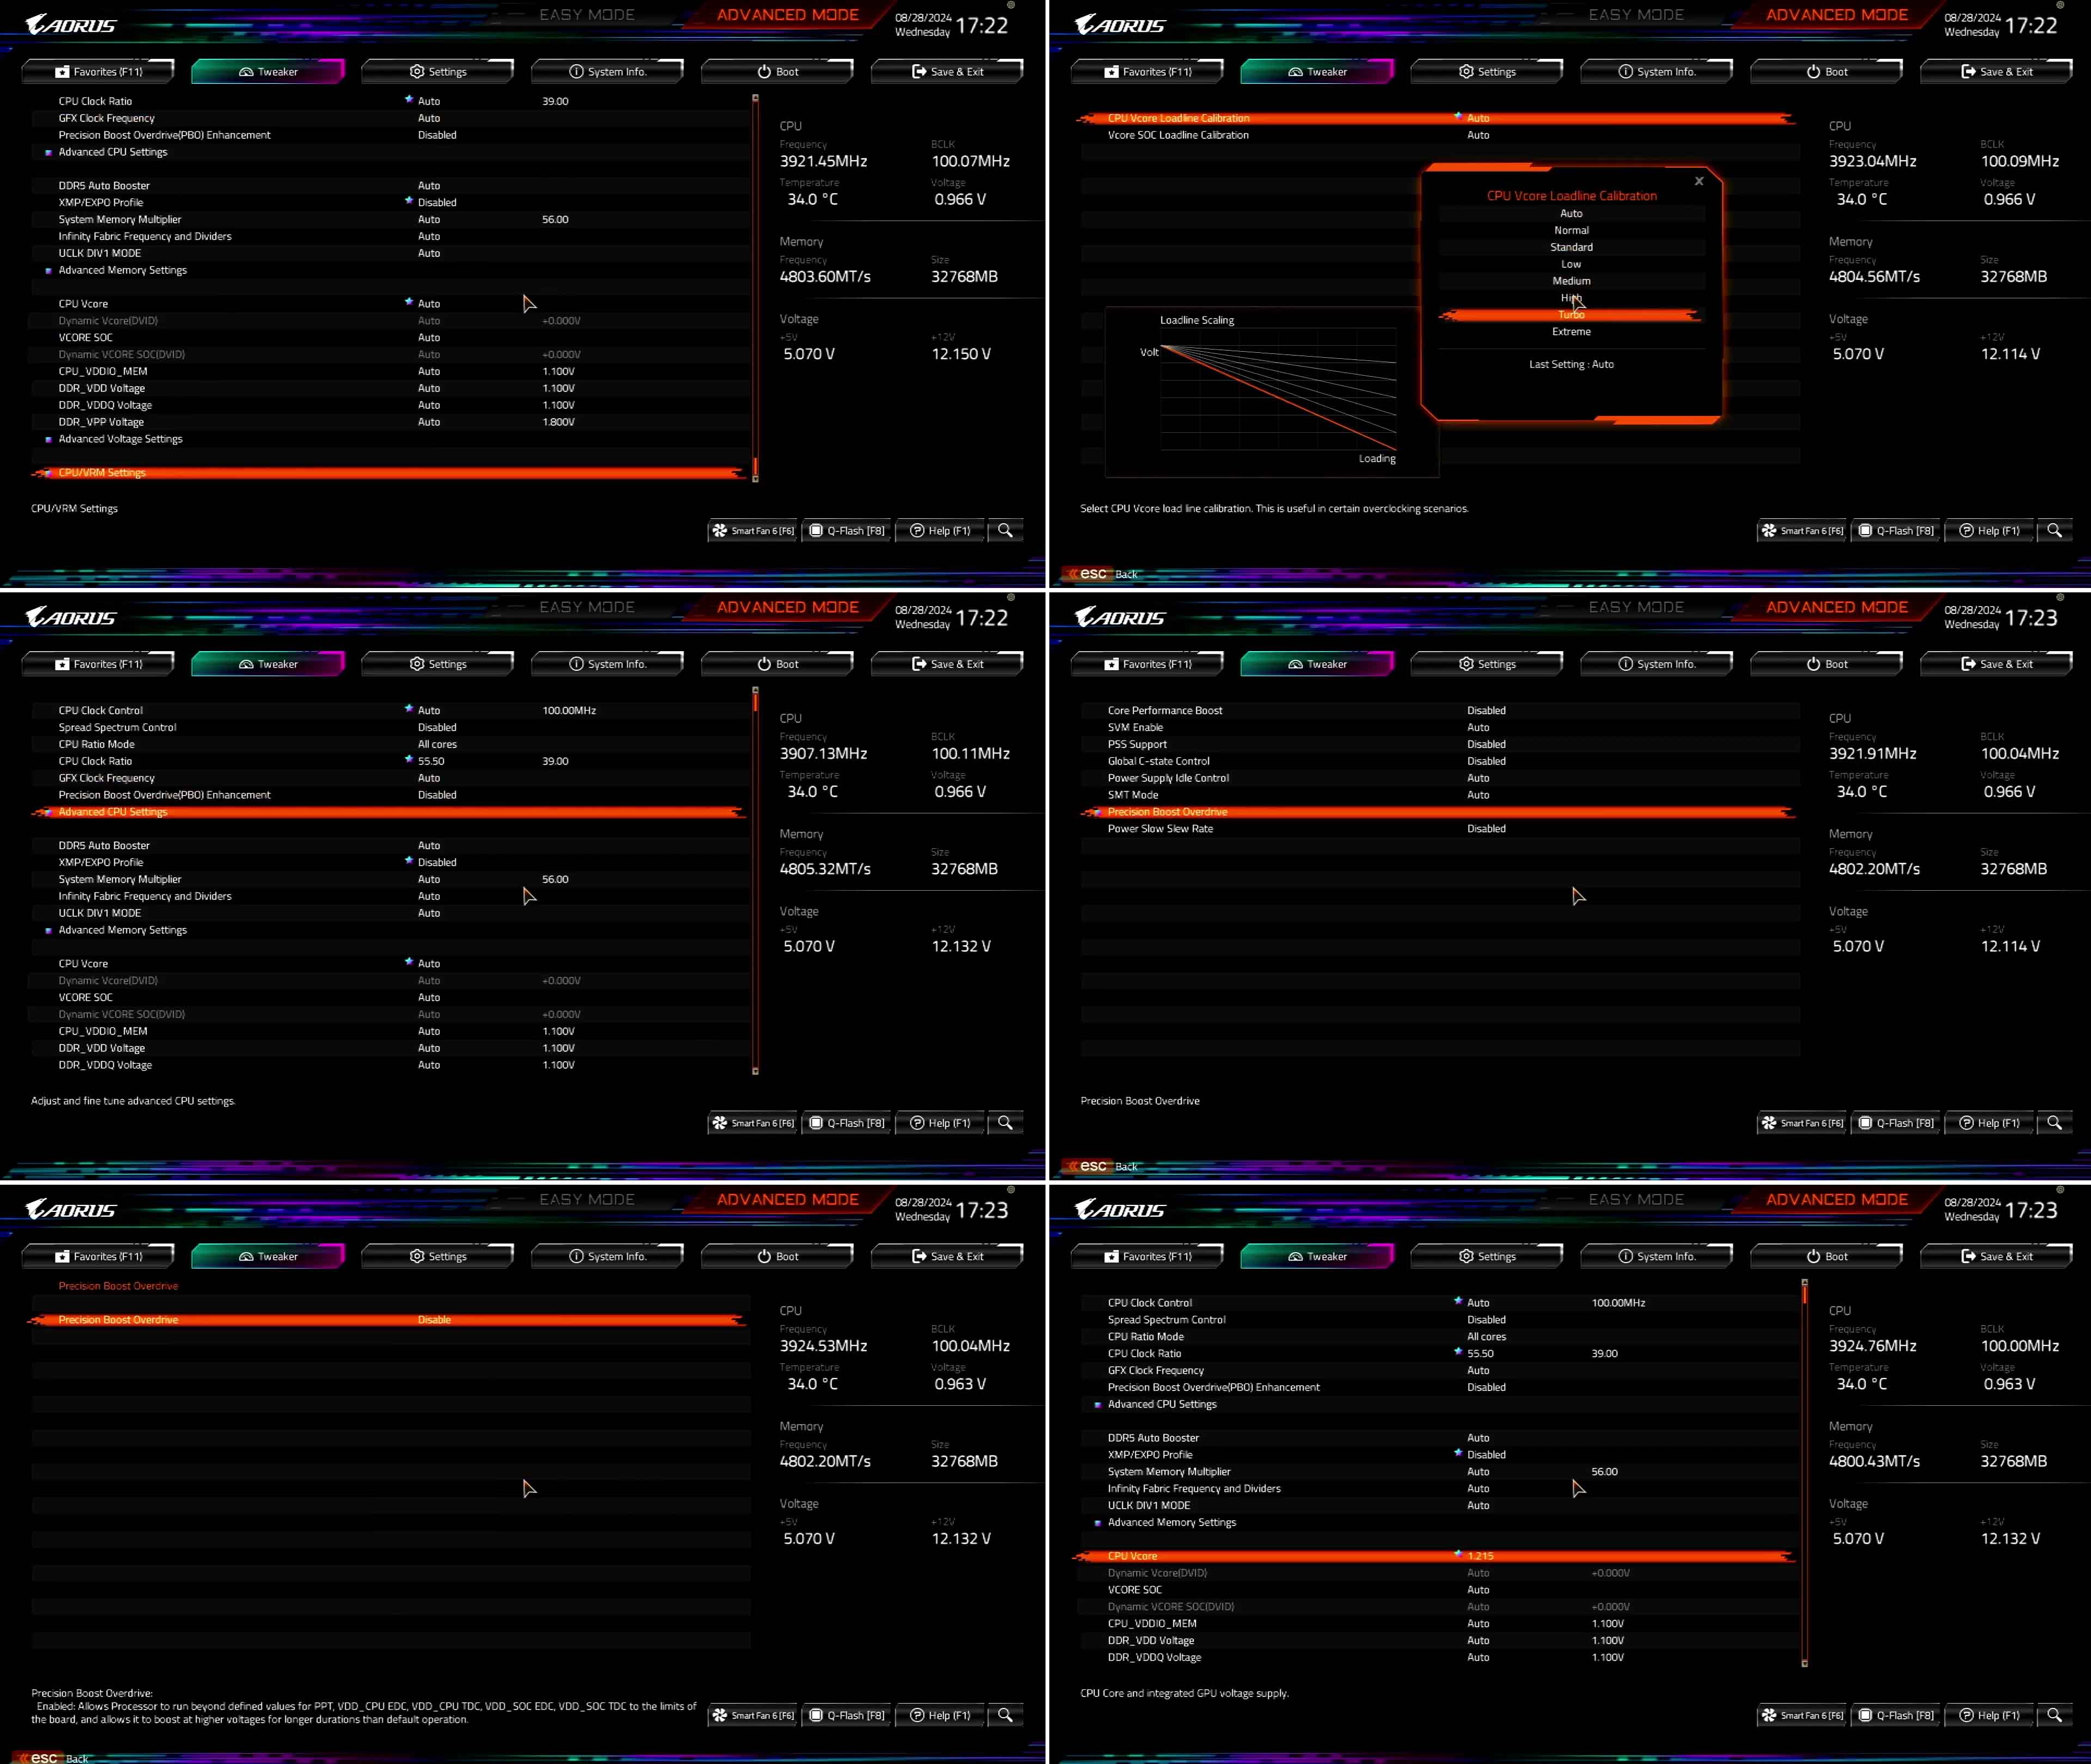Click the CPU Vcore 1.215 value field
Image resolution: width=2091 pixels, height=1764 pixels.
pos(1480,1556)
